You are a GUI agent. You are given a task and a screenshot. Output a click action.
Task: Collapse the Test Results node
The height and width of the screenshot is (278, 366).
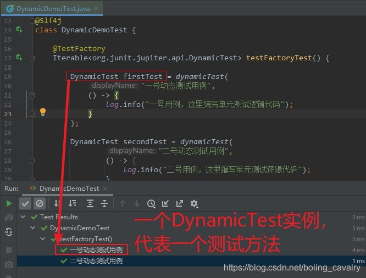click(x=23, y=217)
